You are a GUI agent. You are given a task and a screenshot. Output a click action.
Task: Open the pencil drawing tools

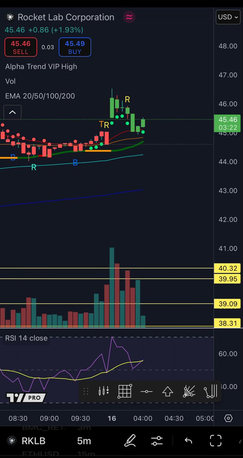(130, 441)
